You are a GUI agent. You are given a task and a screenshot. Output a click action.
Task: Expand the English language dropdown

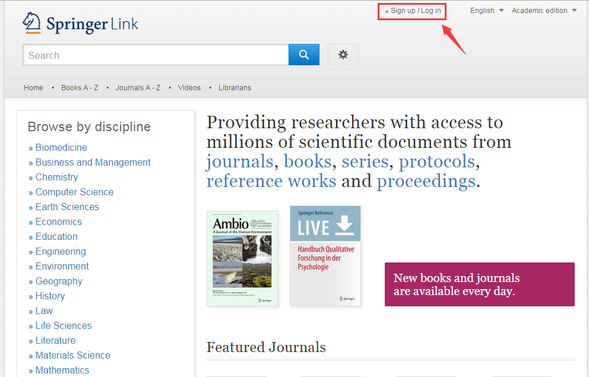(486, 11)
